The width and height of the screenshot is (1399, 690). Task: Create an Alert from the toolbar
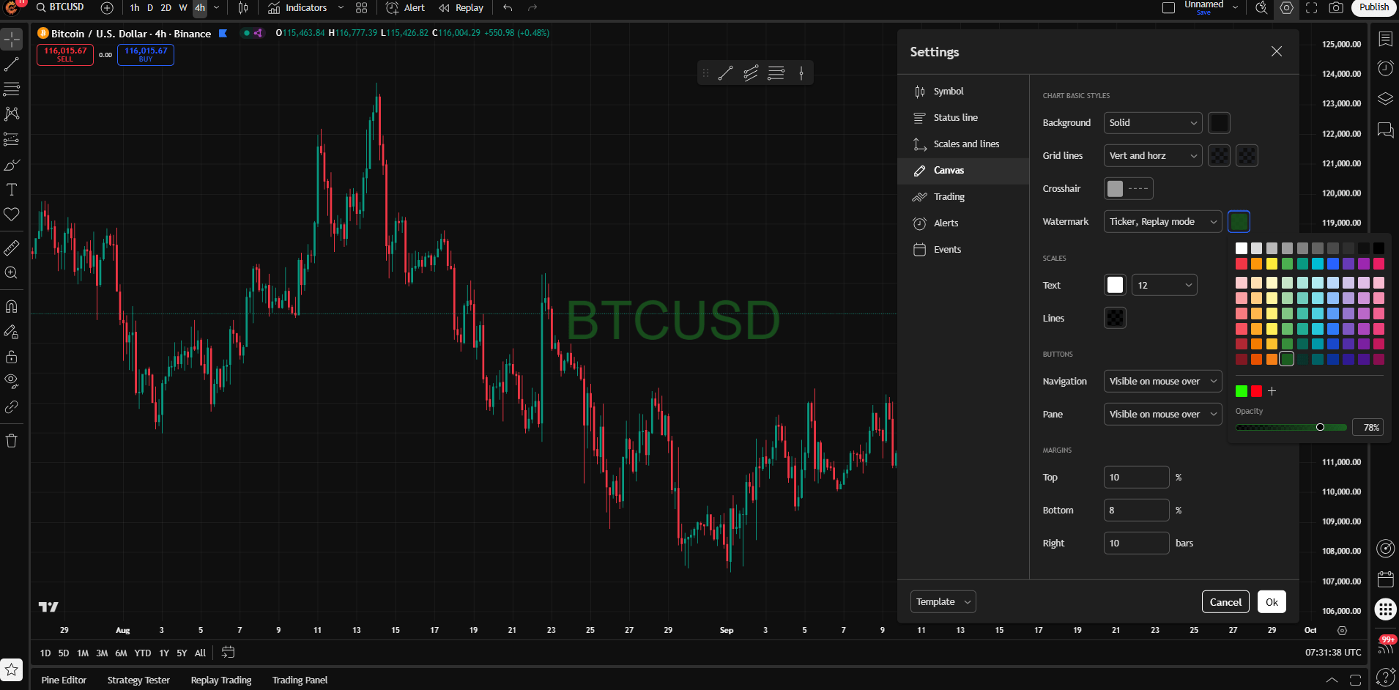click(406, 8)
